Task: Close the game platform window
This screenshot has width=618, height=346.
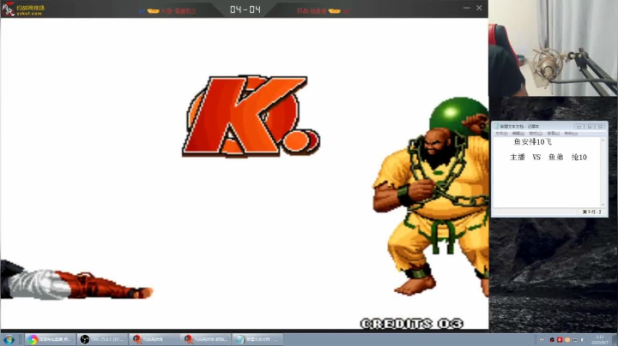Action: (479, 8)
